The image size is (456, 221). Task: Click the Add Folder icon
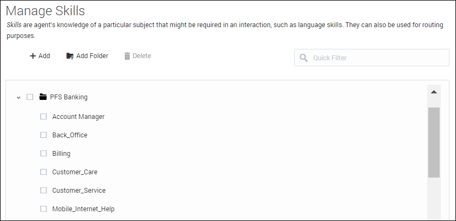(70, 56)
